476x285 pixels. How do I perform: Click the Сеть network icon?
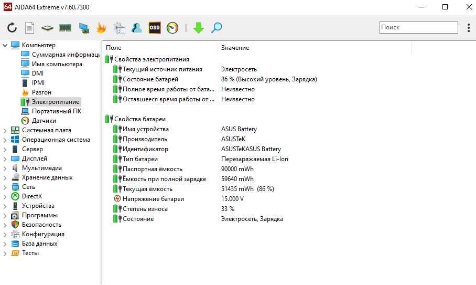(x=15, y=187)
